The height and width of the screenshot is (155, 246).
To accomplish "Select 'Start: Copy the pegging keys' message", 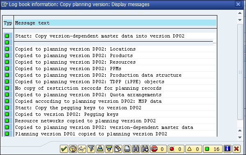I will [x=78, y=108].
